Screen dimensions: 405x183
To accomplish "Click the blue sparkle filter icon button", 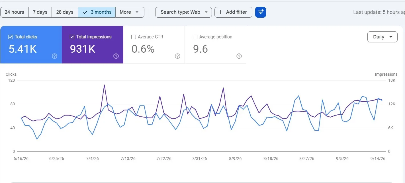I will click(261, 12).
